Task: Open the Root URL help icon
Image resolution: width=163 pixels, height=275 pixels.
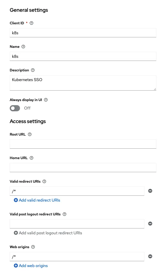Action: tap(30, 134)
